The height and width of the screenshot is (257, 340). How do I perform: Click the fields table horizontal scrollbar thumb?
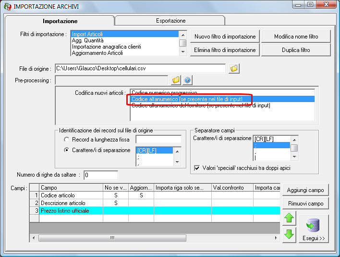pyautogui.click(x=112, y=238)
